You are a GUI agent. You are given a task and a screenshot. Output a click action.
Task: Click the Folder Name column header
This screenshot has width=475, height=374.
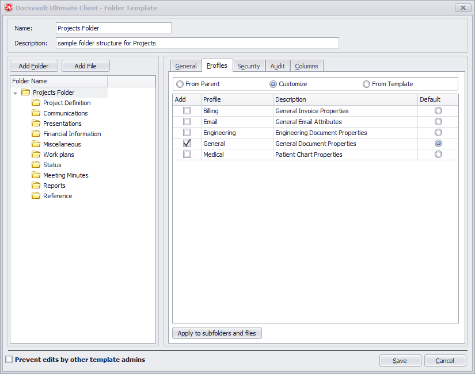[x=58, y=81]
